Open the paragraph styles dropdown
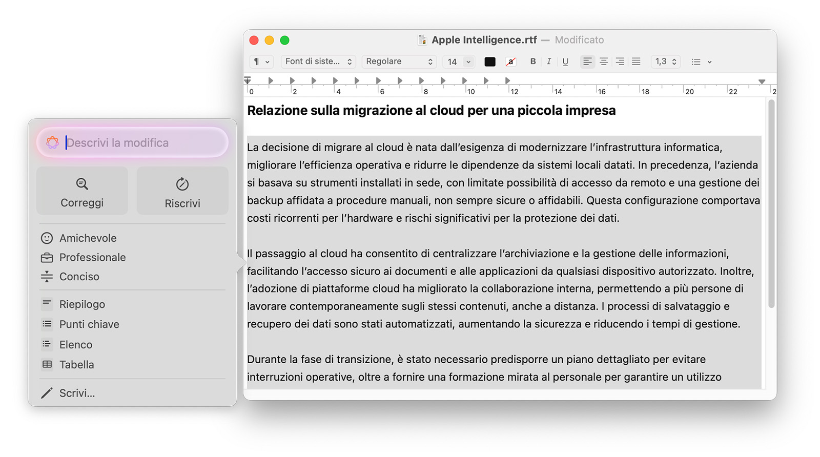820x457 pixels. point(261,61)
